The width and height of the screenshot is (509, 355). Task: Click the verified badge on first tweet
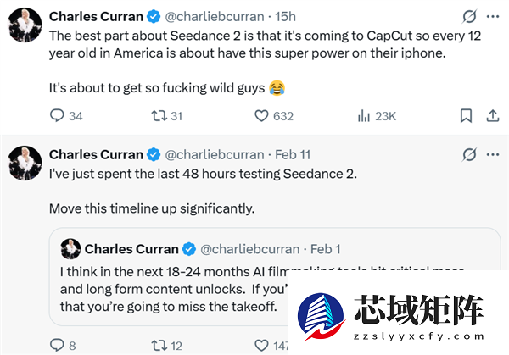click(152, 16)
